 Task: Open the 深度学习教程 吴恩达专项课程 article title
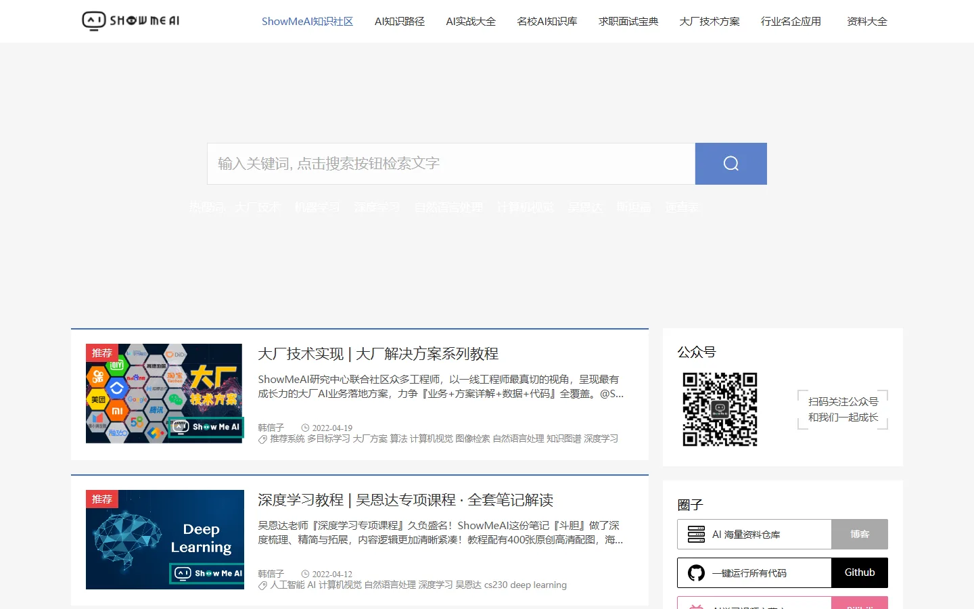[x=406, y=500]
